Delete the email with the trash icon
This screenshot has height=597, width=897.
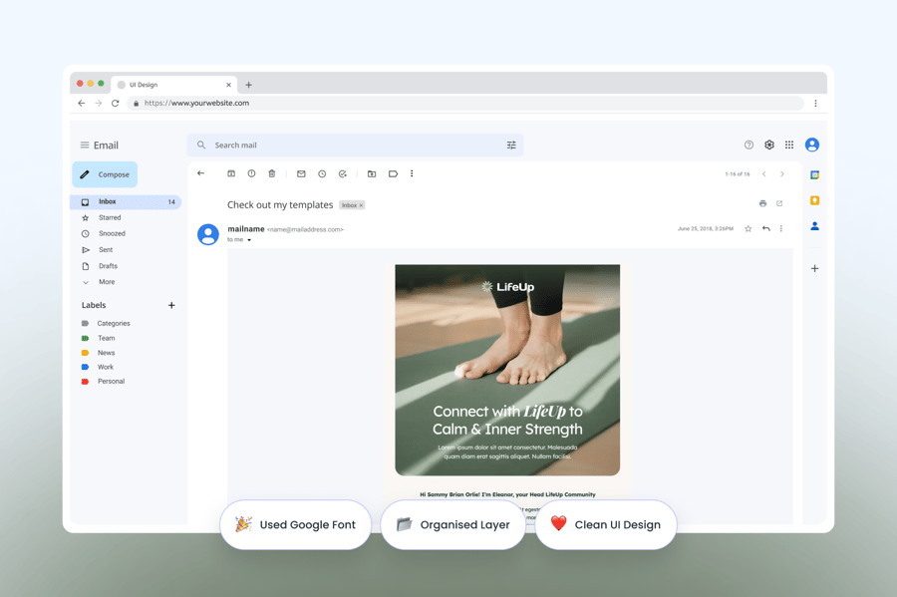(272, 174)
